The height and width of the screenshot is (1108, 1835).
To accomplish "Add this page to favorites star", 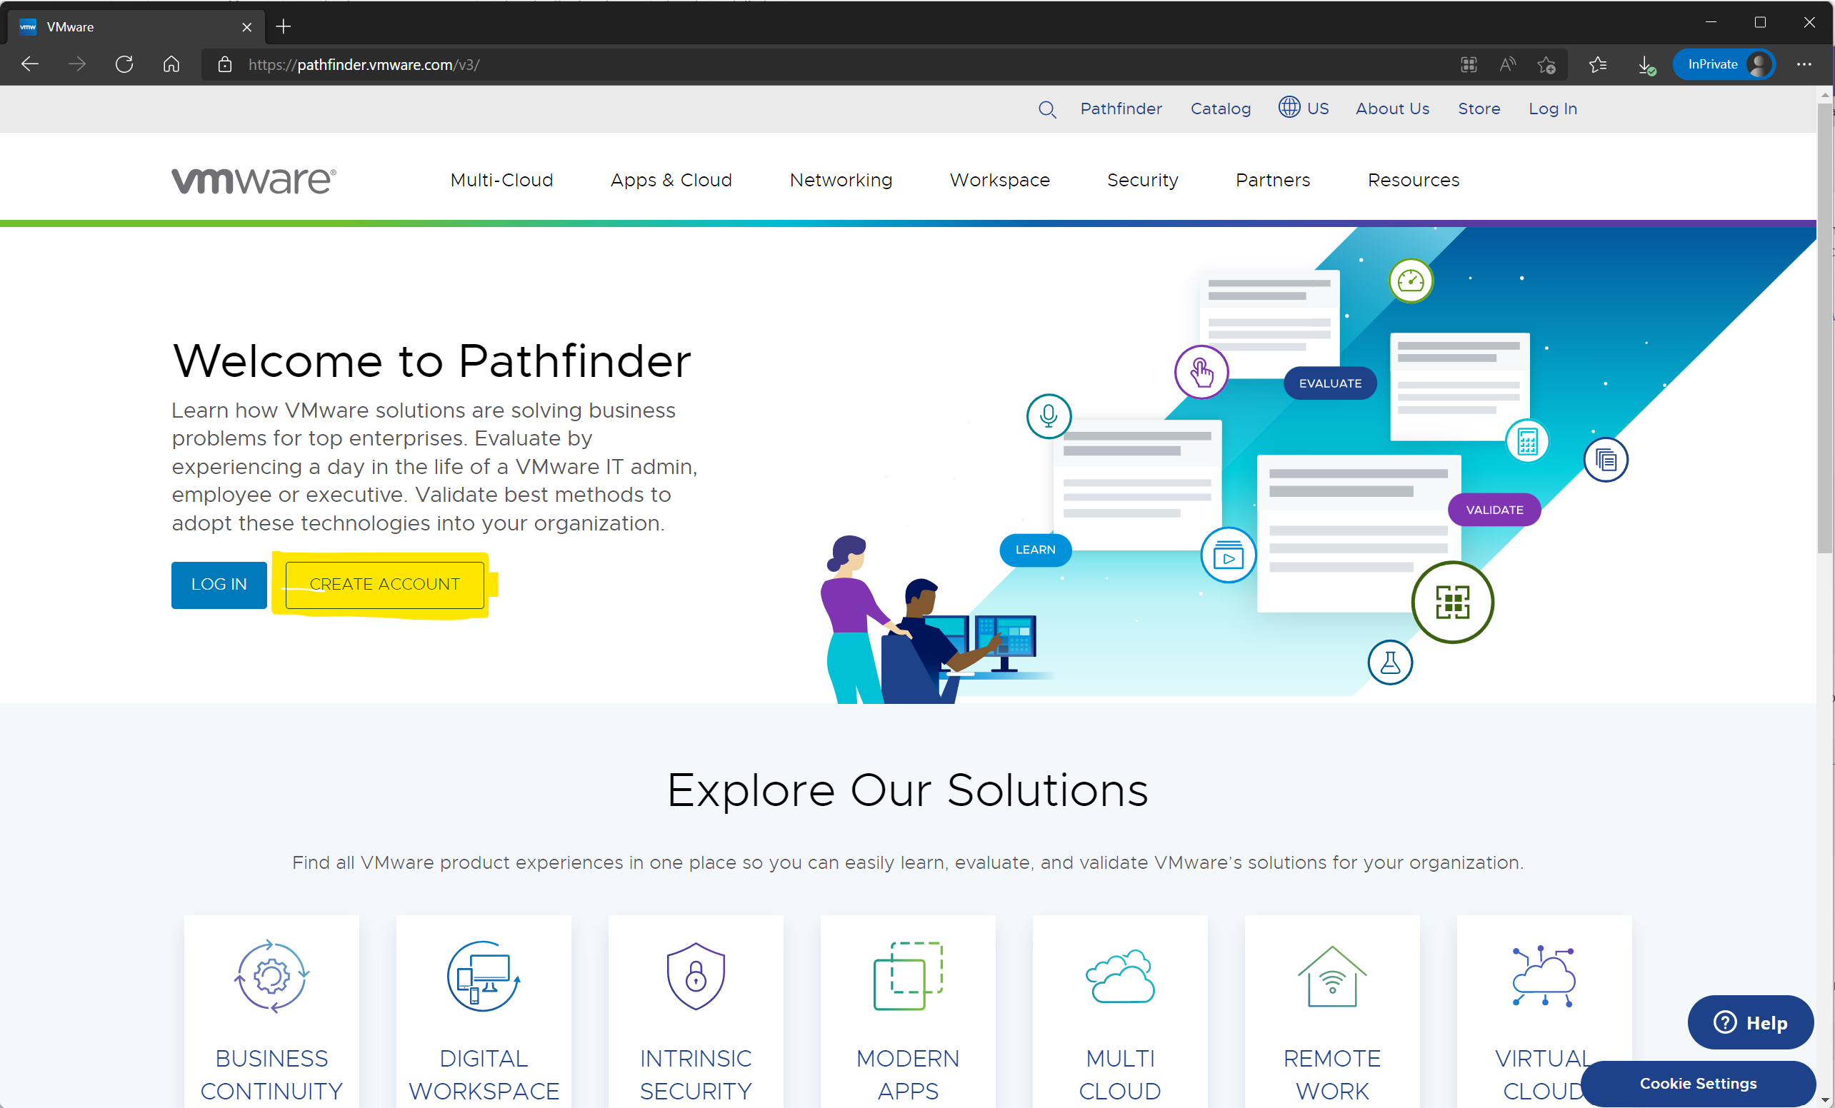I will (x=1547, y=65).
